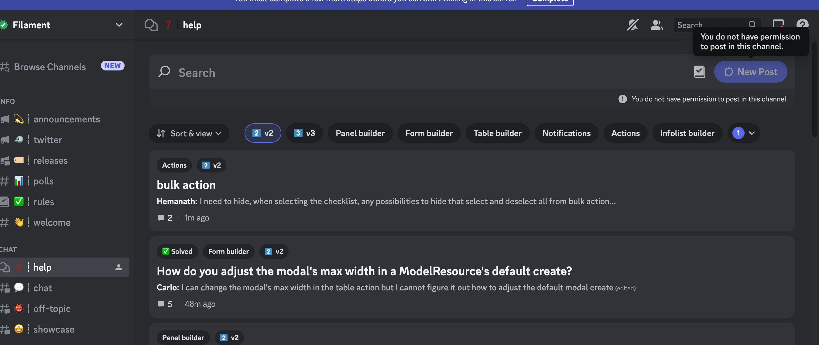Toggle the v2 tag filter
This screenshot has height=345, width=819.
click(262, 133)
